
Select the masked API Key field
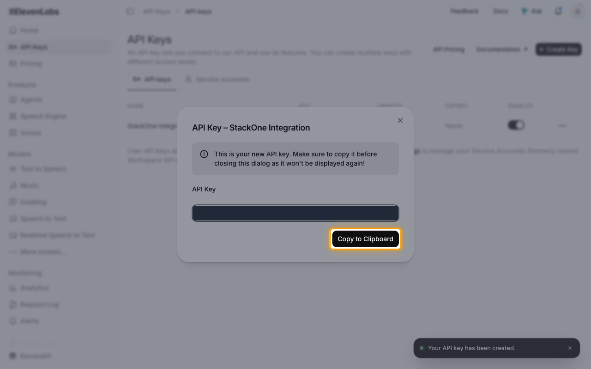tap(295, 213)
